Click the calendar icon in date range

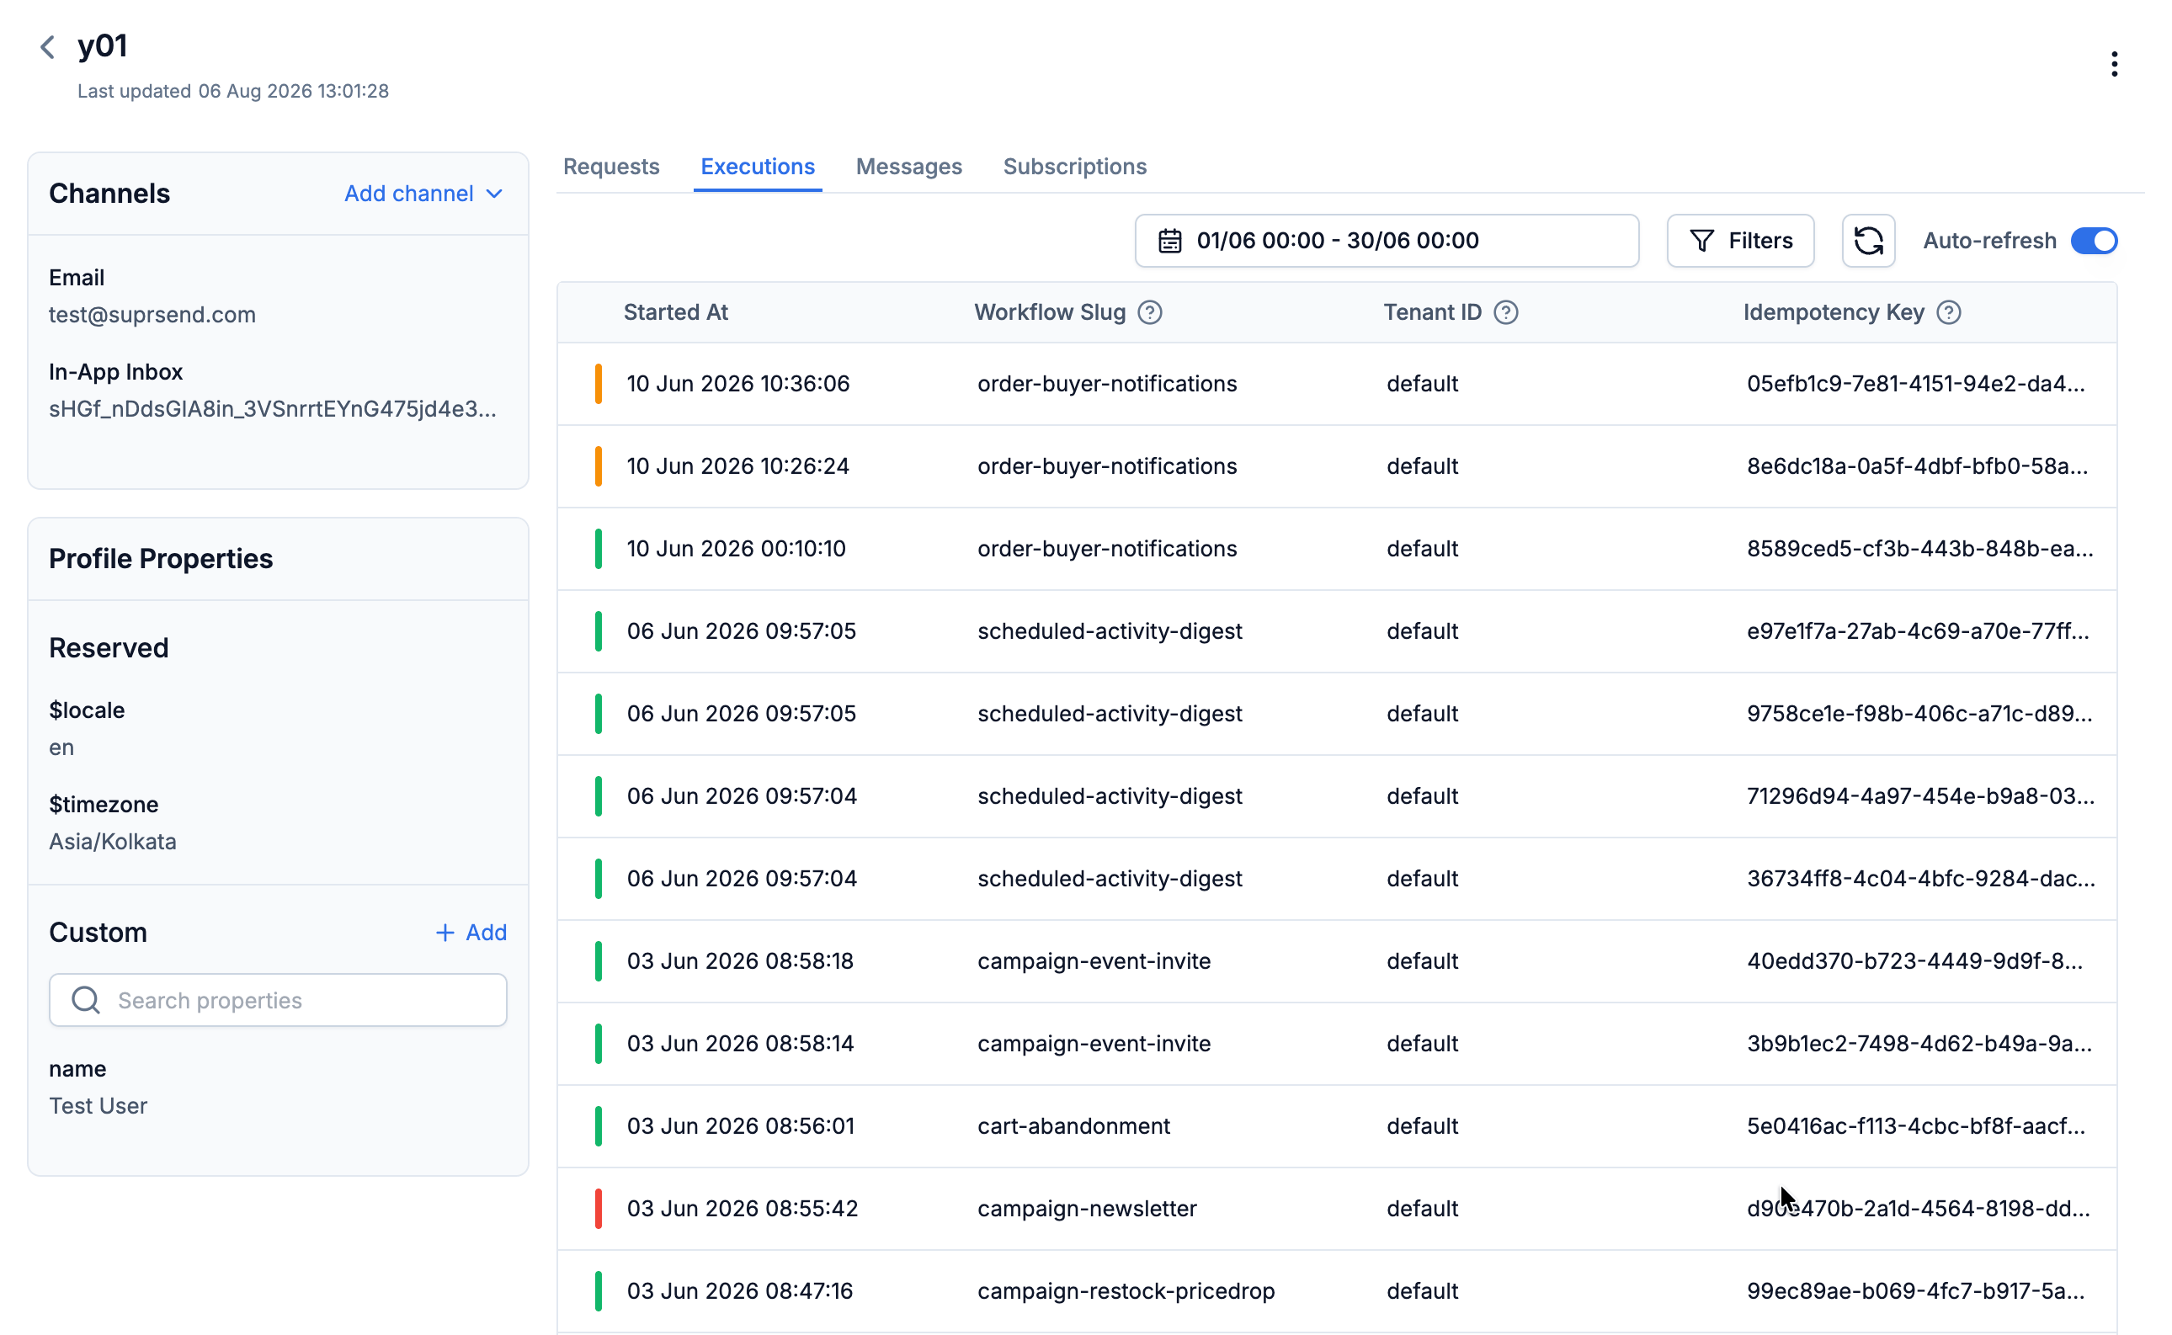pos(1170,240)
